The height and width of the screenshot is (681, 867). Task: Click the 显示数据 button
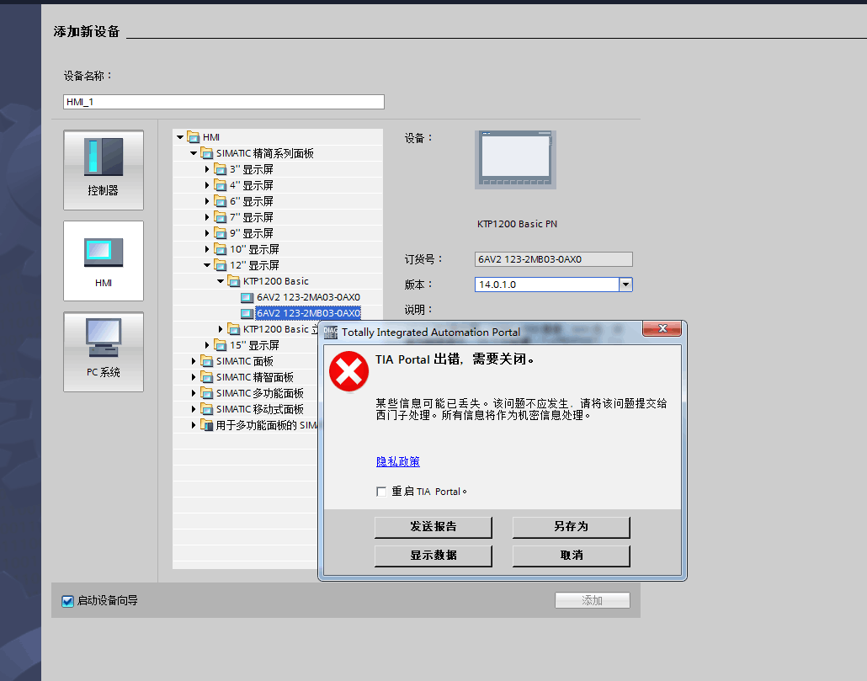(433, 556)
